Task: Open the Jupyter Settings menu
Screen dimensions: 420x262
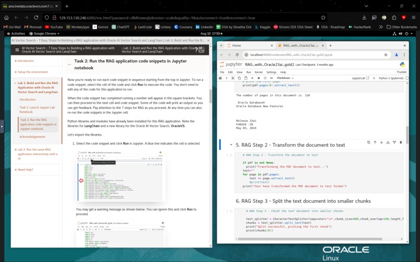Action: click(271, 72)
